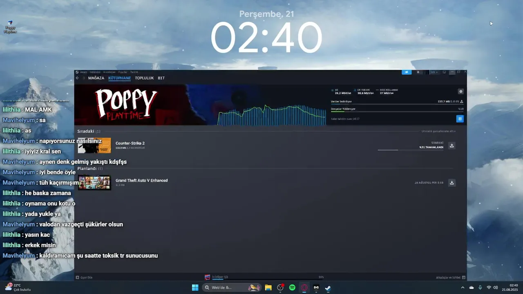This screenshot has height=294, width=523.
Task: Open the B1T profile tab
Action: pos(161,78)
